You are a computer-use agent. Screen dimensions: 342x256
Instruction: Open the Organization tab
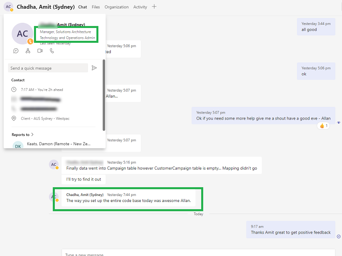tap(116, 7)
